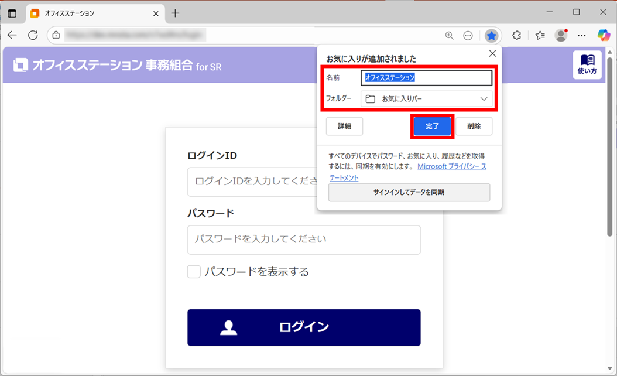Minimize the browser window

(x=549, y=12)
